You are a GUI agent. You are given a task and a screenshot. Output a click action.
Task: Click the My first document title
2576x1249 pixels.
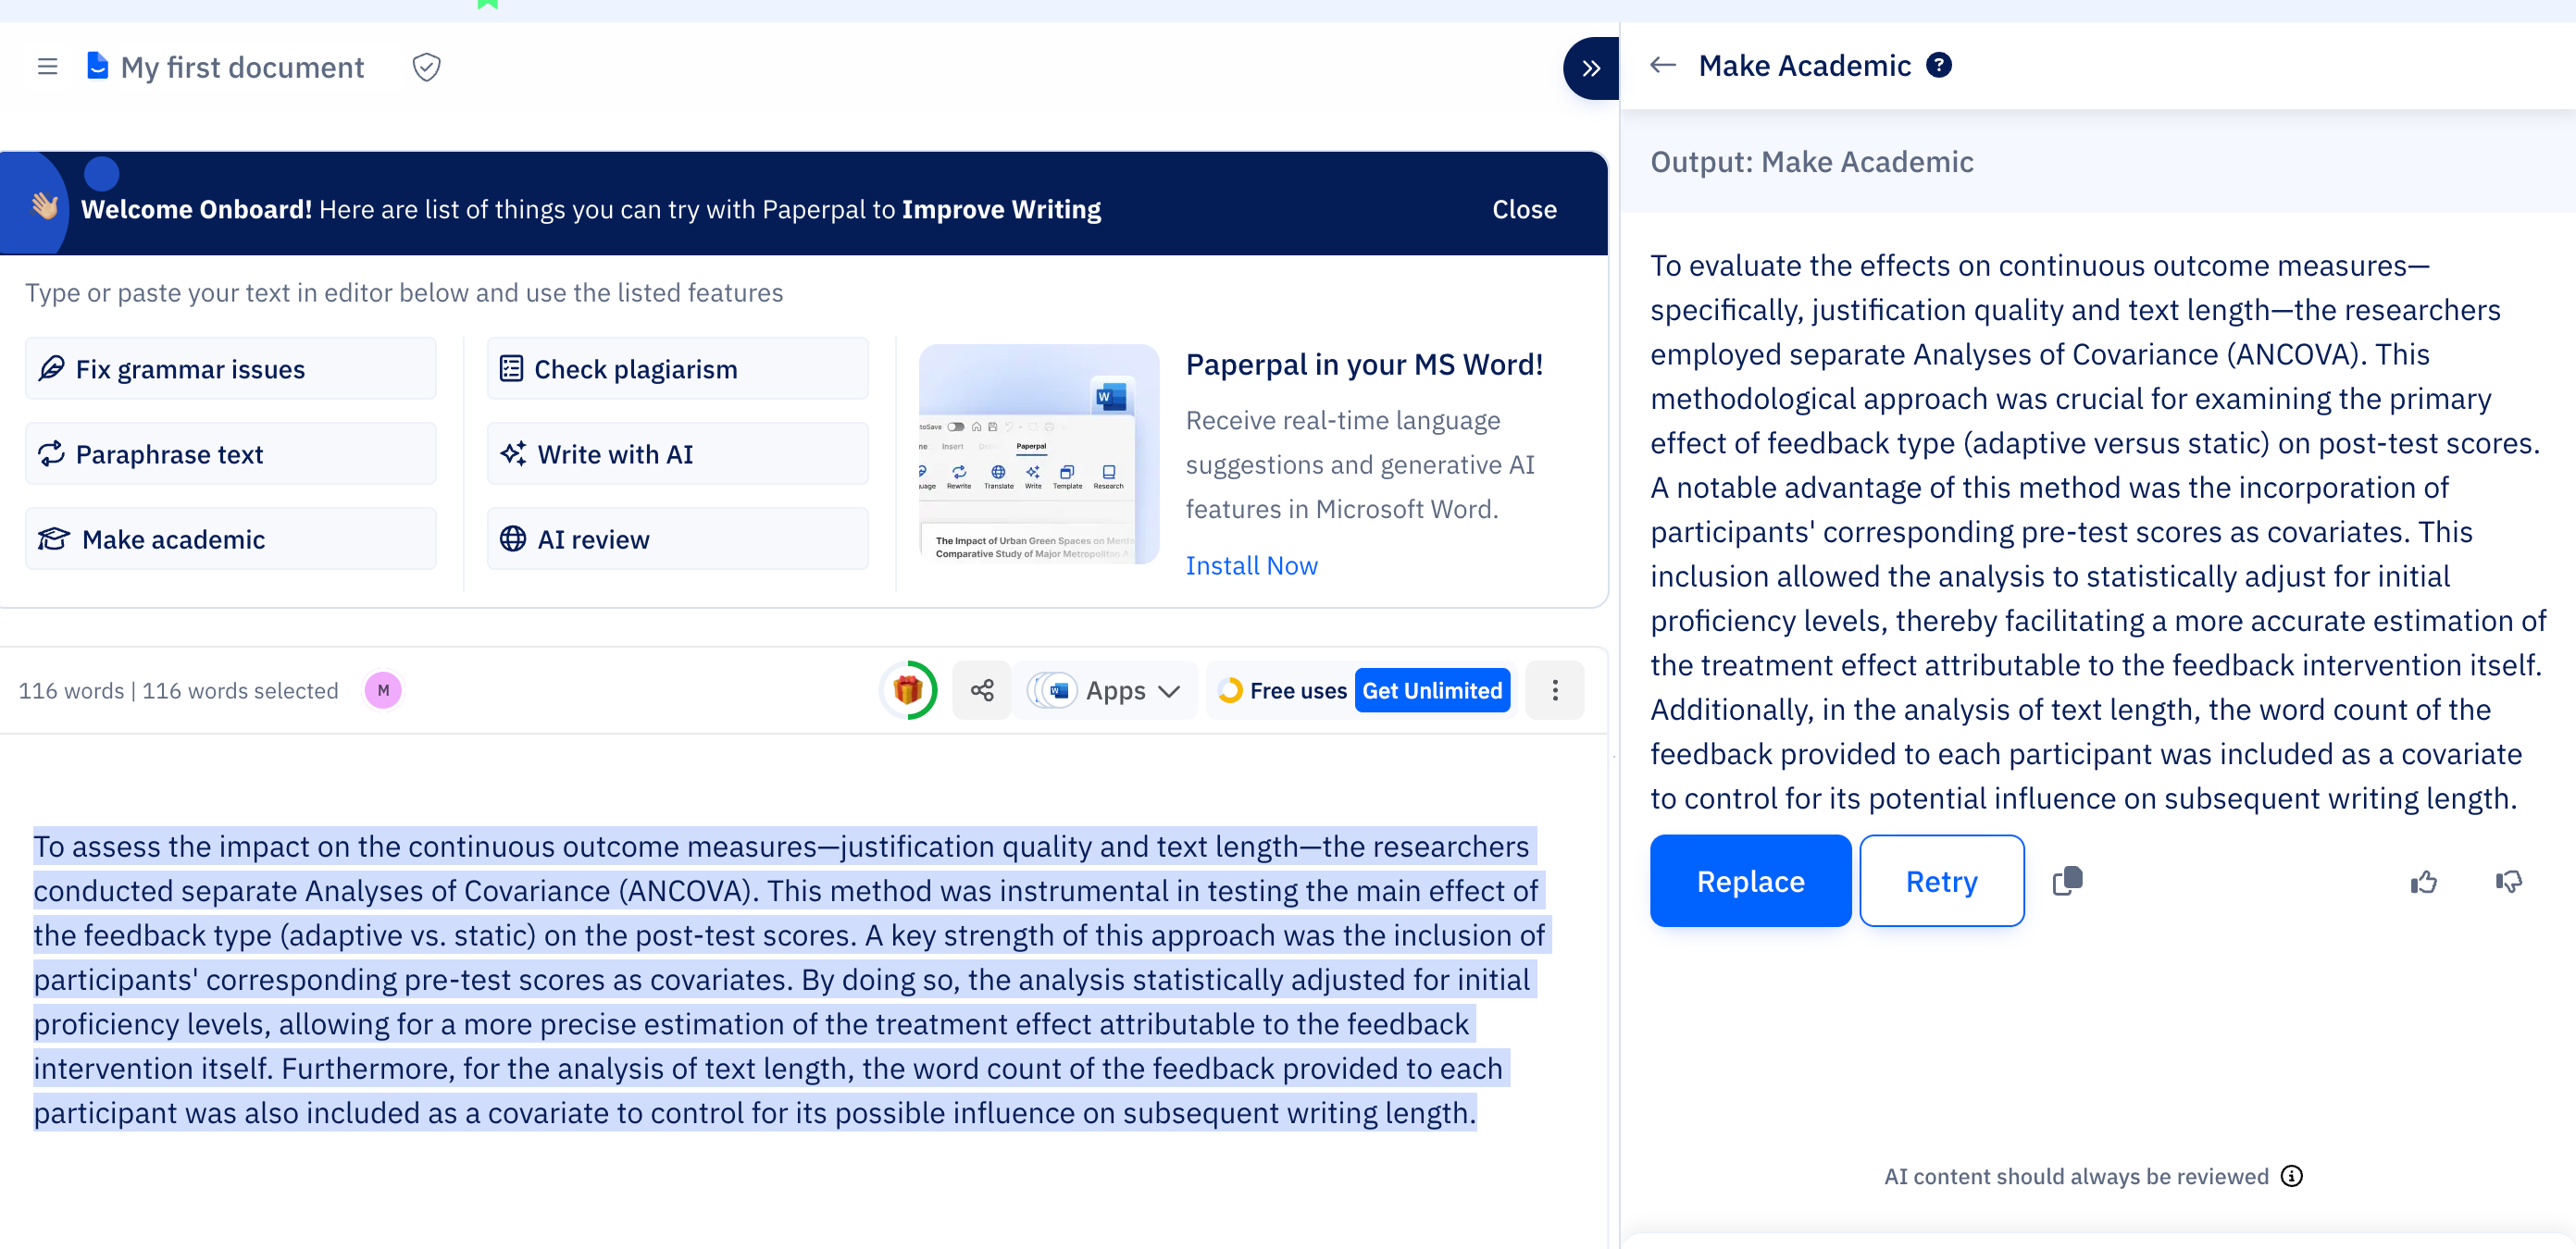pos(242,67)
